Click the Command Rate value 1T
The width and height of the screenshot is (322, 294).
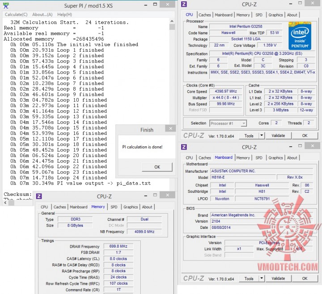pos(118,290)
